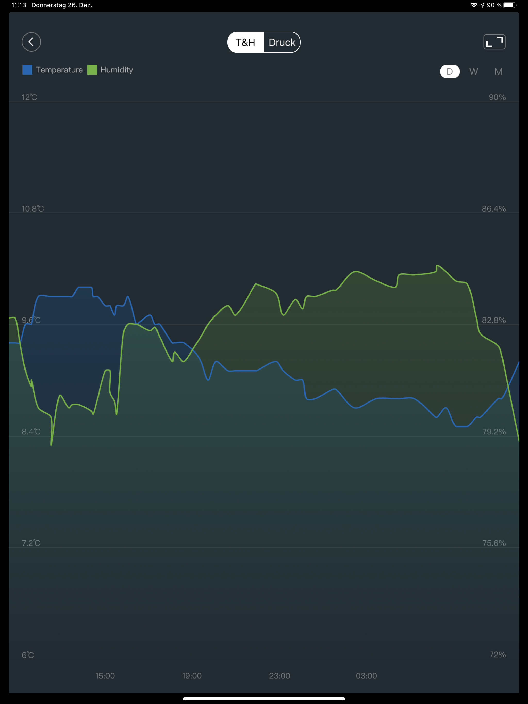This screenshot has height=704, width=528.
Task: Click the Humidity legend label
Action: click(117, 70)
